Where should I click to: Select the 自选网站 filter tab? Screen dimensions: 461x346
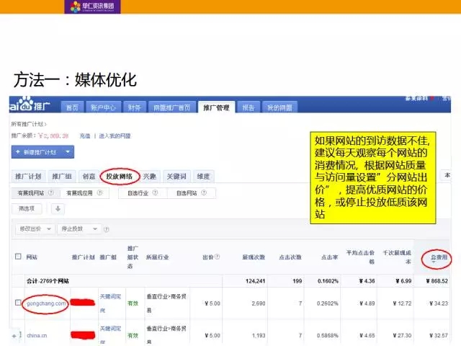pyautogui.click(x=192, y=193)
